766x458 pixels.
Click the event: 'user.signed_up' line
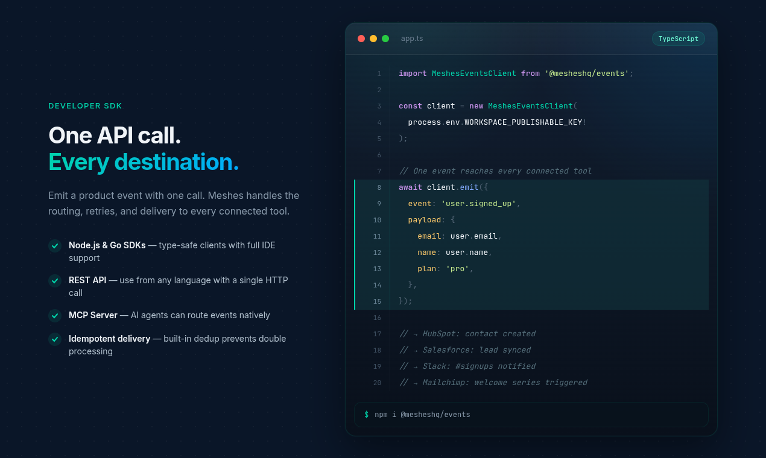pos(464,204)
